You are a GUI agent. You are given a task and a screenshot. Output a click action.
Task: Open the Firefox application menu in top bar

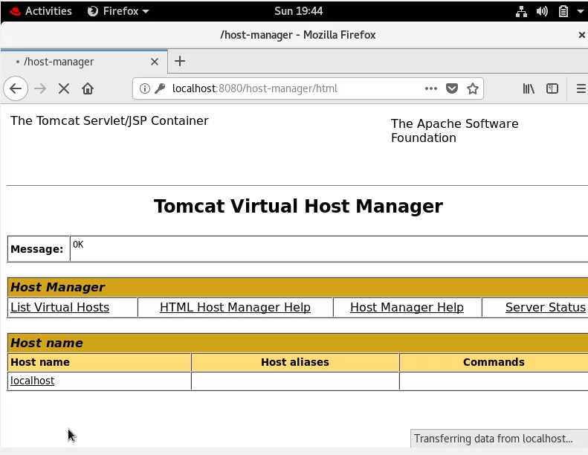tap(118, 11)
